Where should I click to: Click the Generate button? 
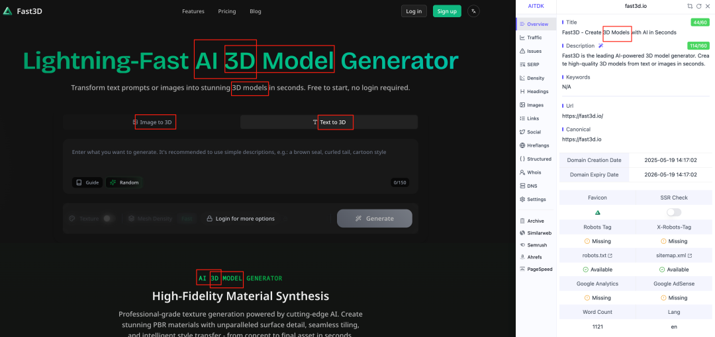click(x=374, y=219)
